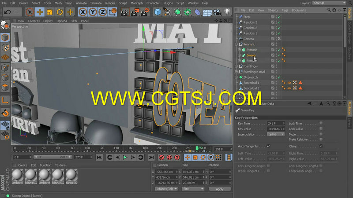Select the lambert5 material thumbnail
Image resolution: width=353 pixels, height=198 pixels.
(x=18, y=177)
